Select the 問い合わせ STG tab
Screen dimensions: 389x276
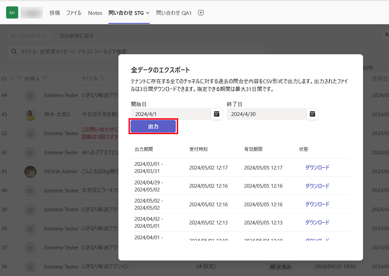126,13
